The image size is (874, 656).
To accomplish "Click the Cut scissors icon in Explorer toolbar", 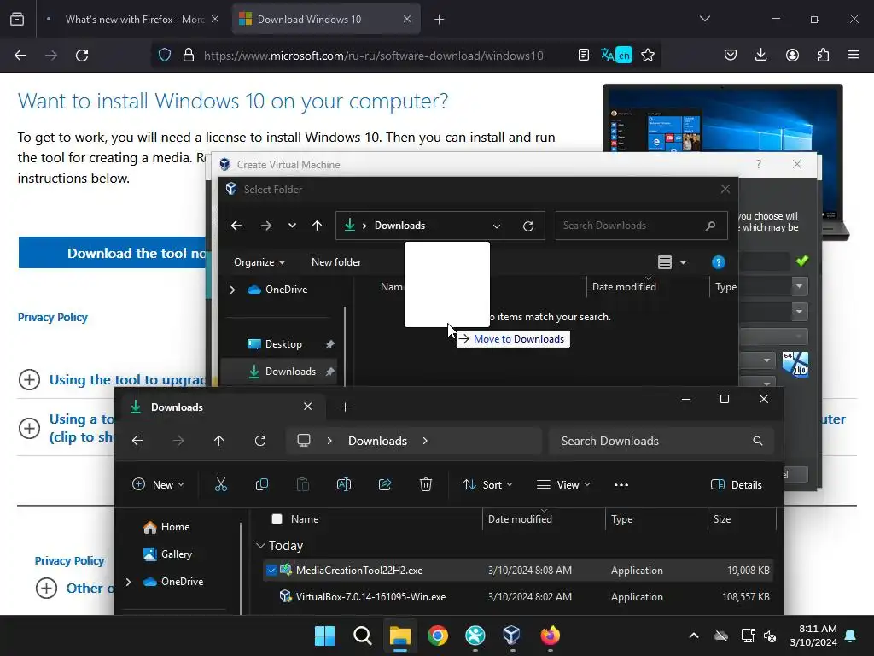I will pyautogui.click(x=221, y=485).
